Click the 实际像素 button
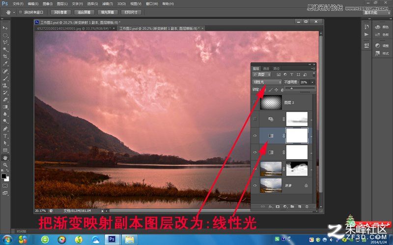393x245 pixels. click(x=60, y=12)
